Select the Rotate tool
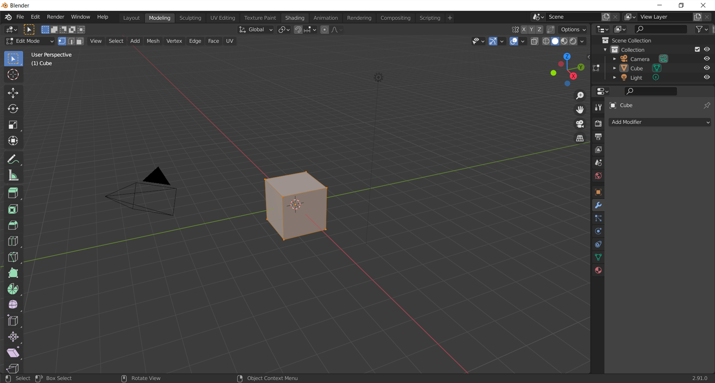Image resolution: width=715 pixels, height=383 pixels. point(13,109)
